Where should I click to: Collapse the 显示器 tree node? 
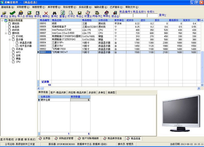[10, 40]
